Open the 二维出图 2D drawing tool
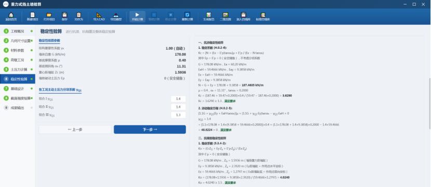 click(225, 17)
